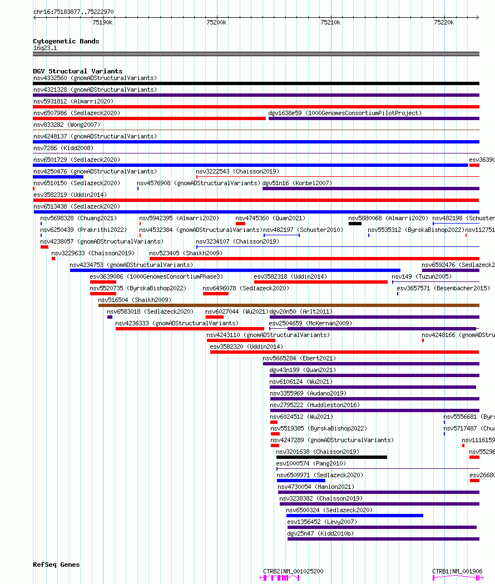Select nsv4238057 gnomAD variant label

(102, 242)
